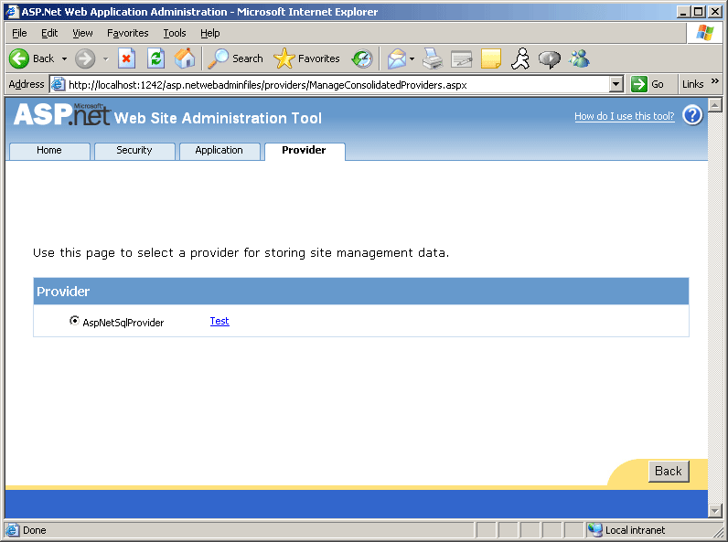This screenshot has height=542, width=728.
Task: Switch to the Application tab
Action: [x=219, y=151]
